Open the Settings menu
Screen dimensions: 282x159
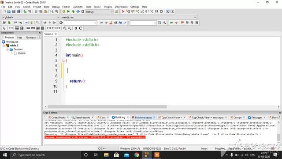click(135, 7)
